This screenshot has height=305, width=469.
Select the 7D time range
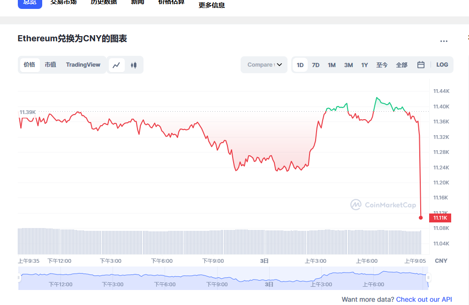[316, 65]
